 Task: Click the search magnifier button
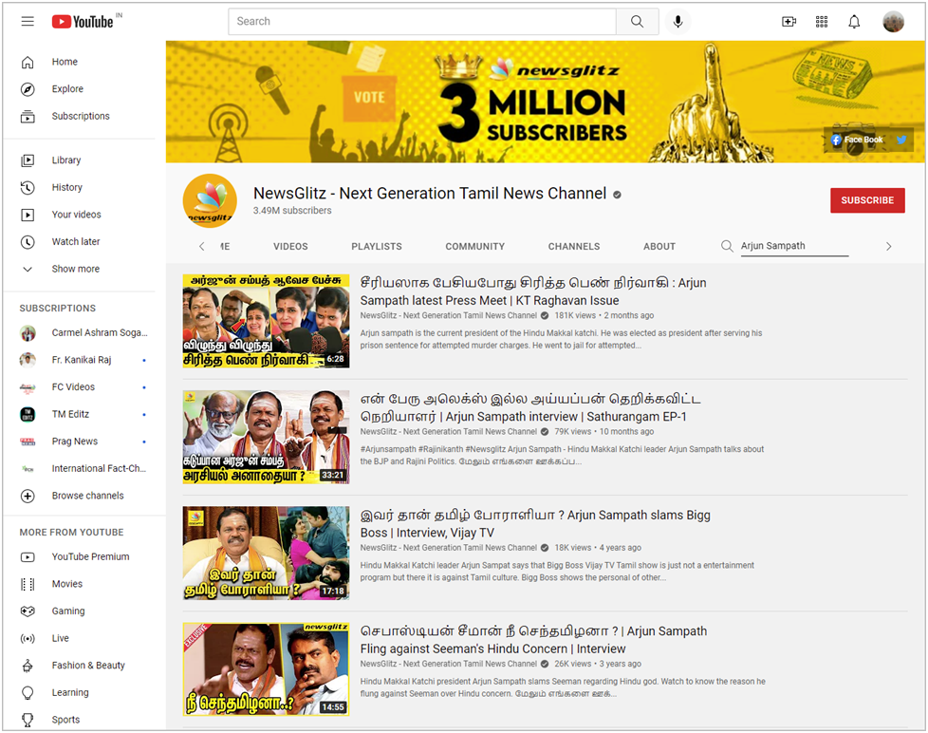pos(637,21)
